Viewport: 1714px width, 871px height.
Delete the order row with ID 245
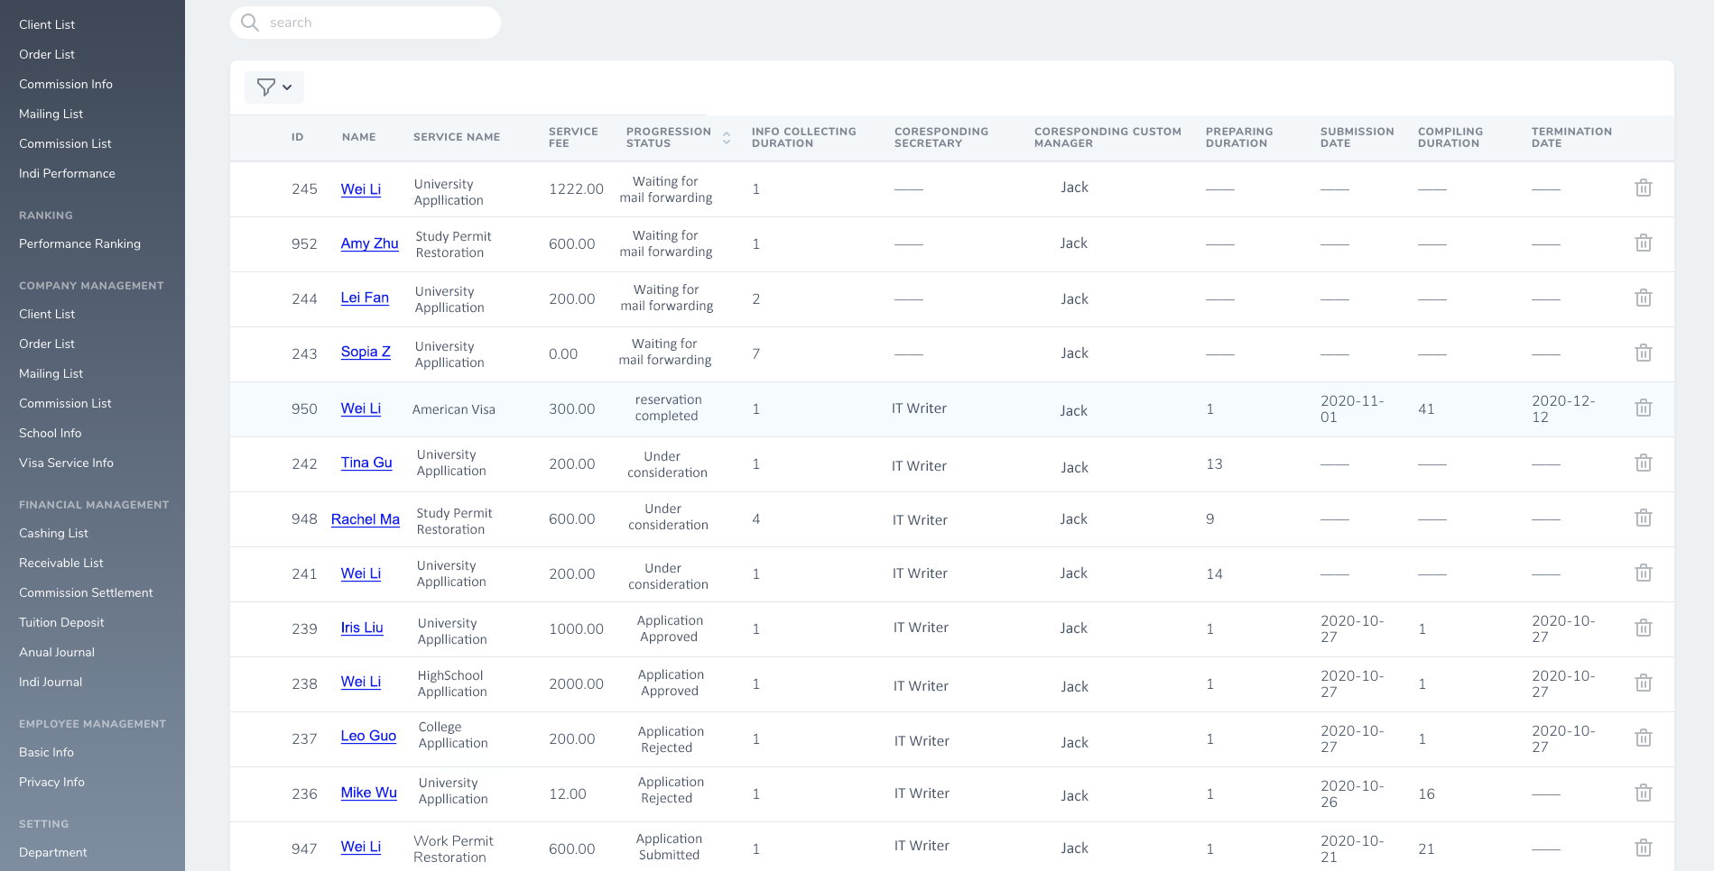tap(1643, 188)
